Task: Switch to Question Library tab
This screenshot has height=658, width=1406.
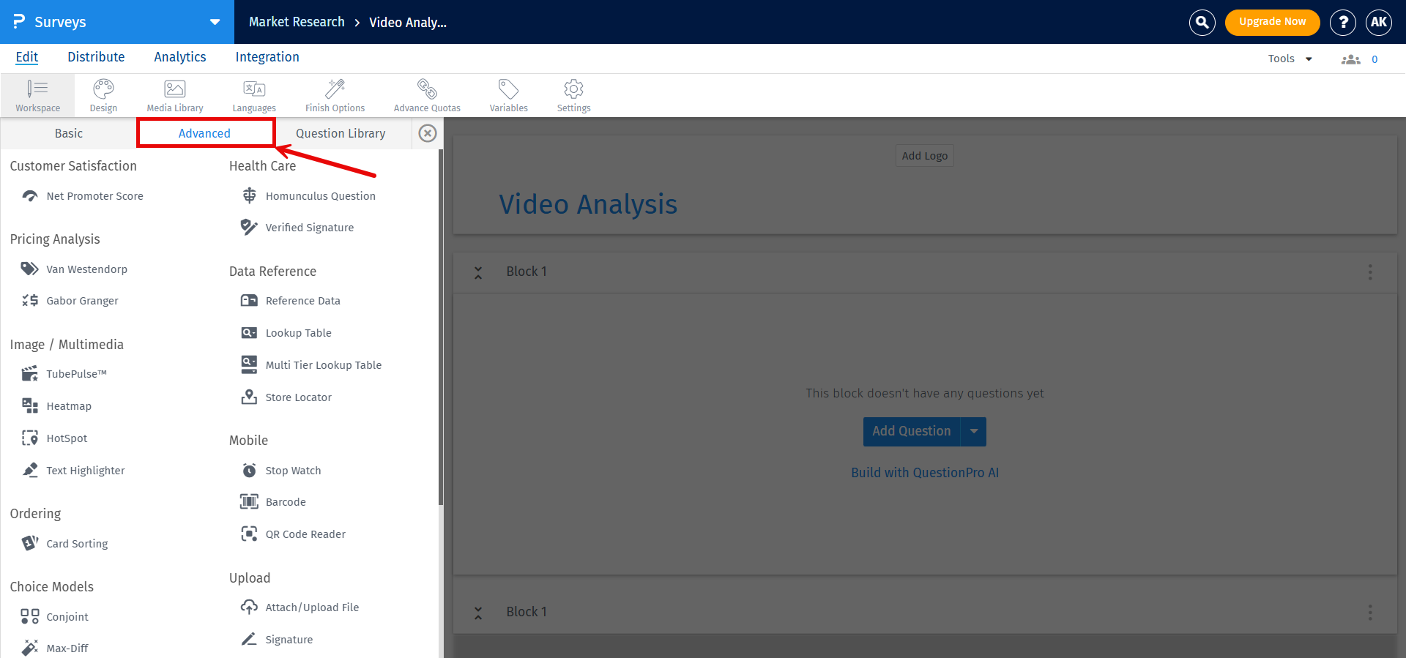Action: 341,133
